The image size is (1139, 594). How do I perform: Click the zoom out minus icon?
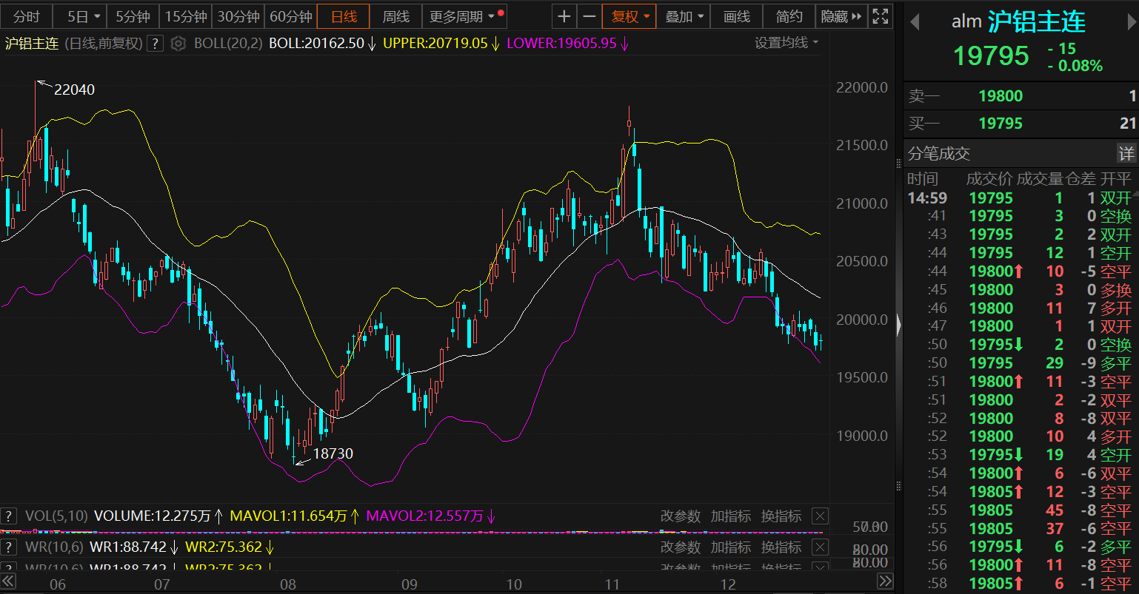tap(589, 16)
